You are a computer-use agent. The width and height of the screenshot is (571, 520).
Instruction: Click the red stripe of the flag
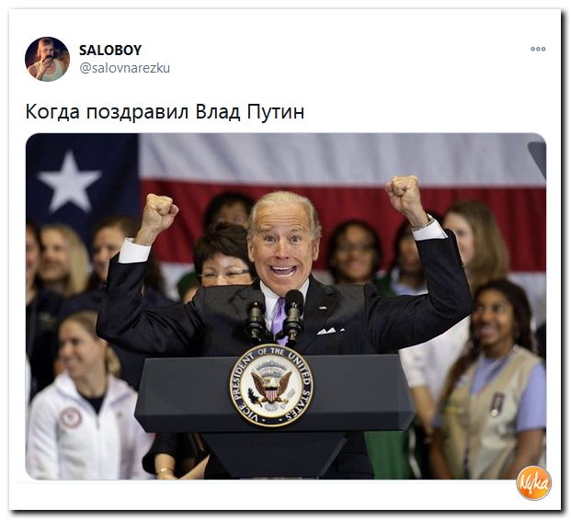[x=342, y=204]
